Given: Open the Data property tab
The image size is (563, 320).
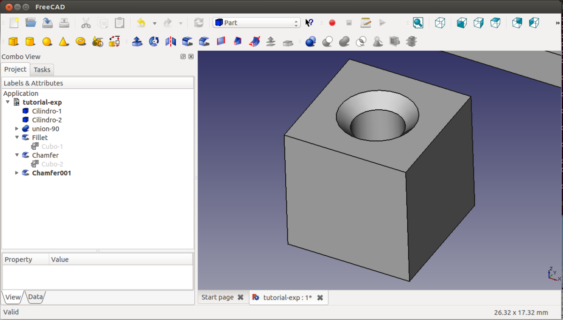Looking at the screenshot, I should pyautogui.click(x=35, y=297).
